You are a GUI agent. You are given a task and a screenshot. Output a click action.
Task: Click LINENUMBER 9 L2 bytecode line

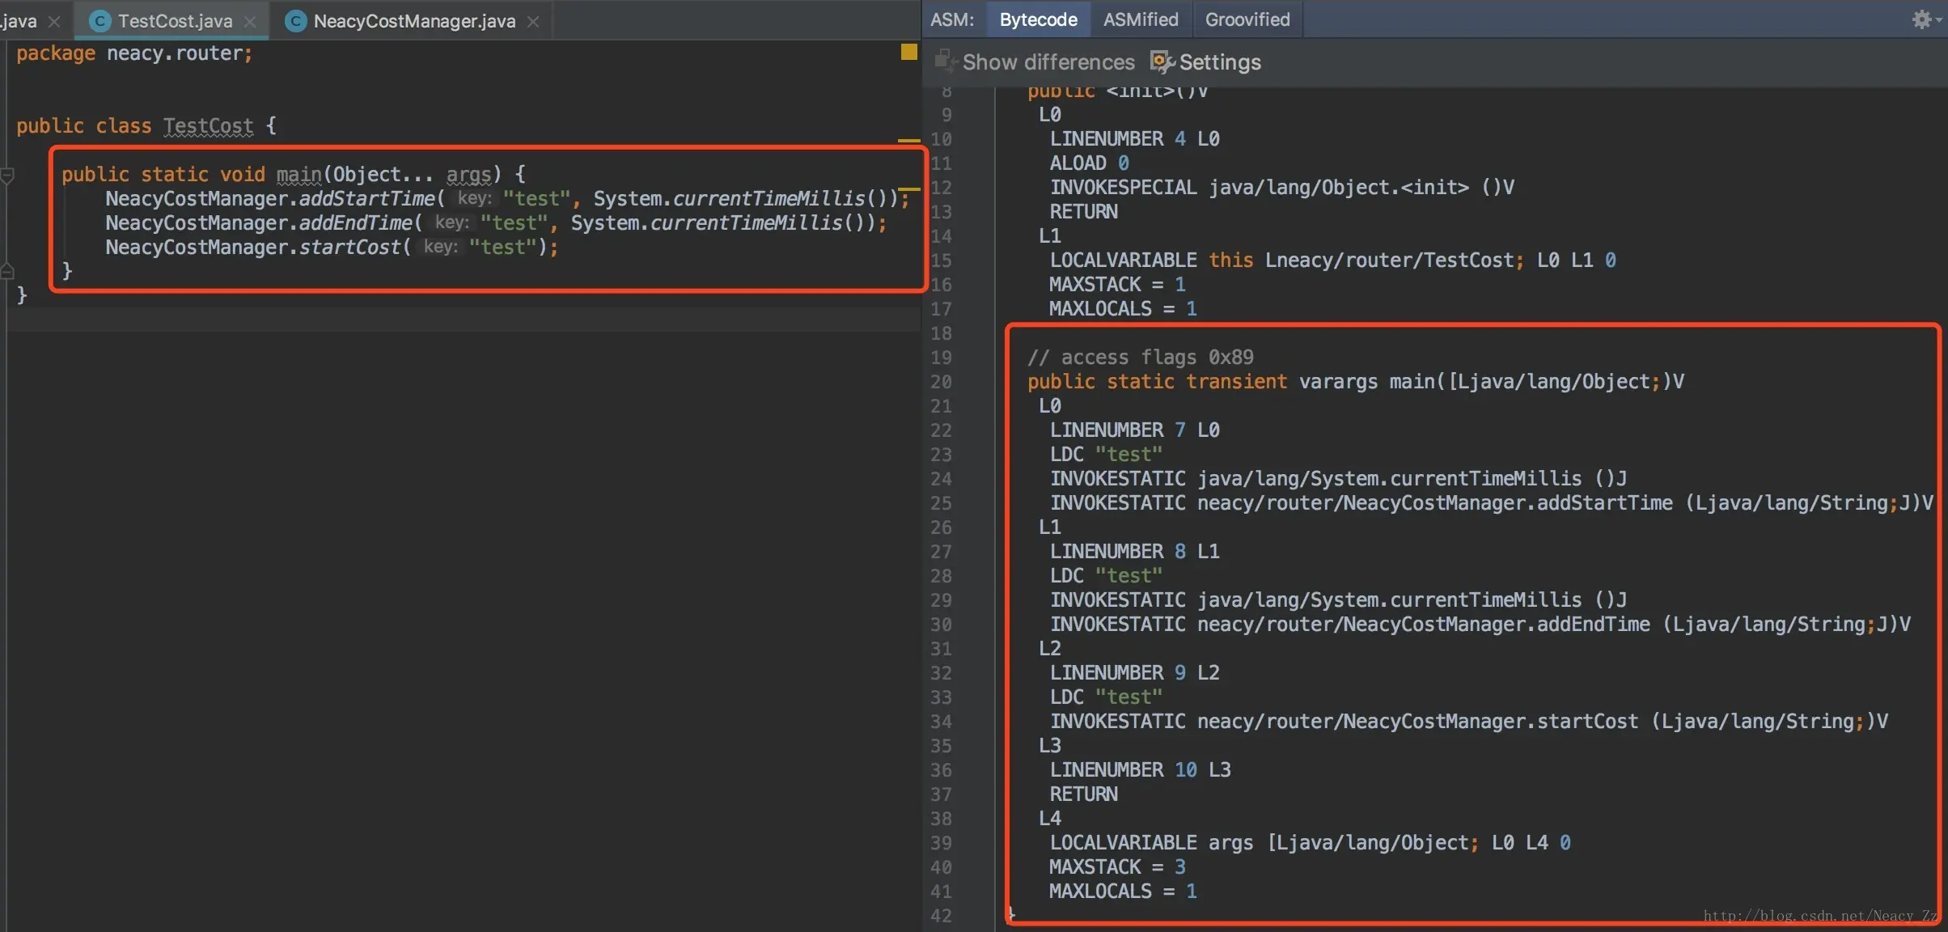tap(1134, 673)
